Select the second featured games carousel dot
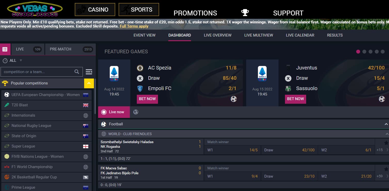389x191 pixels. coord(364,51)
